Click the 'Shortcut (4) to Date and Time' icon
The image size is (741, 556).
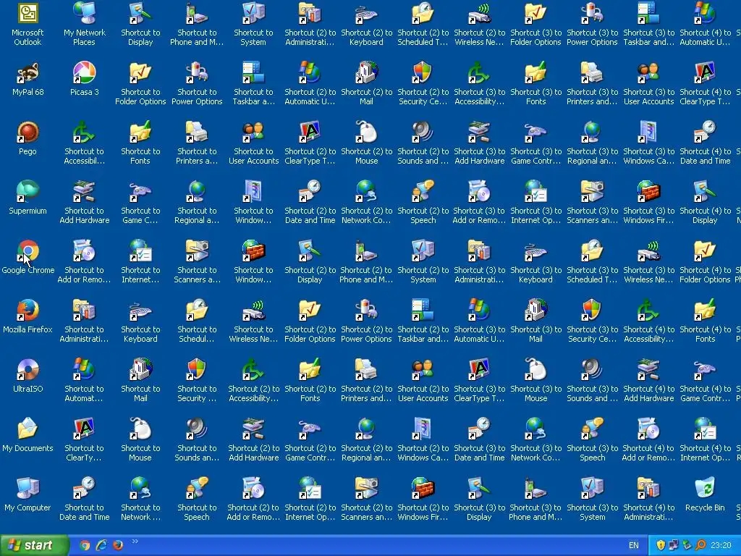705,132
